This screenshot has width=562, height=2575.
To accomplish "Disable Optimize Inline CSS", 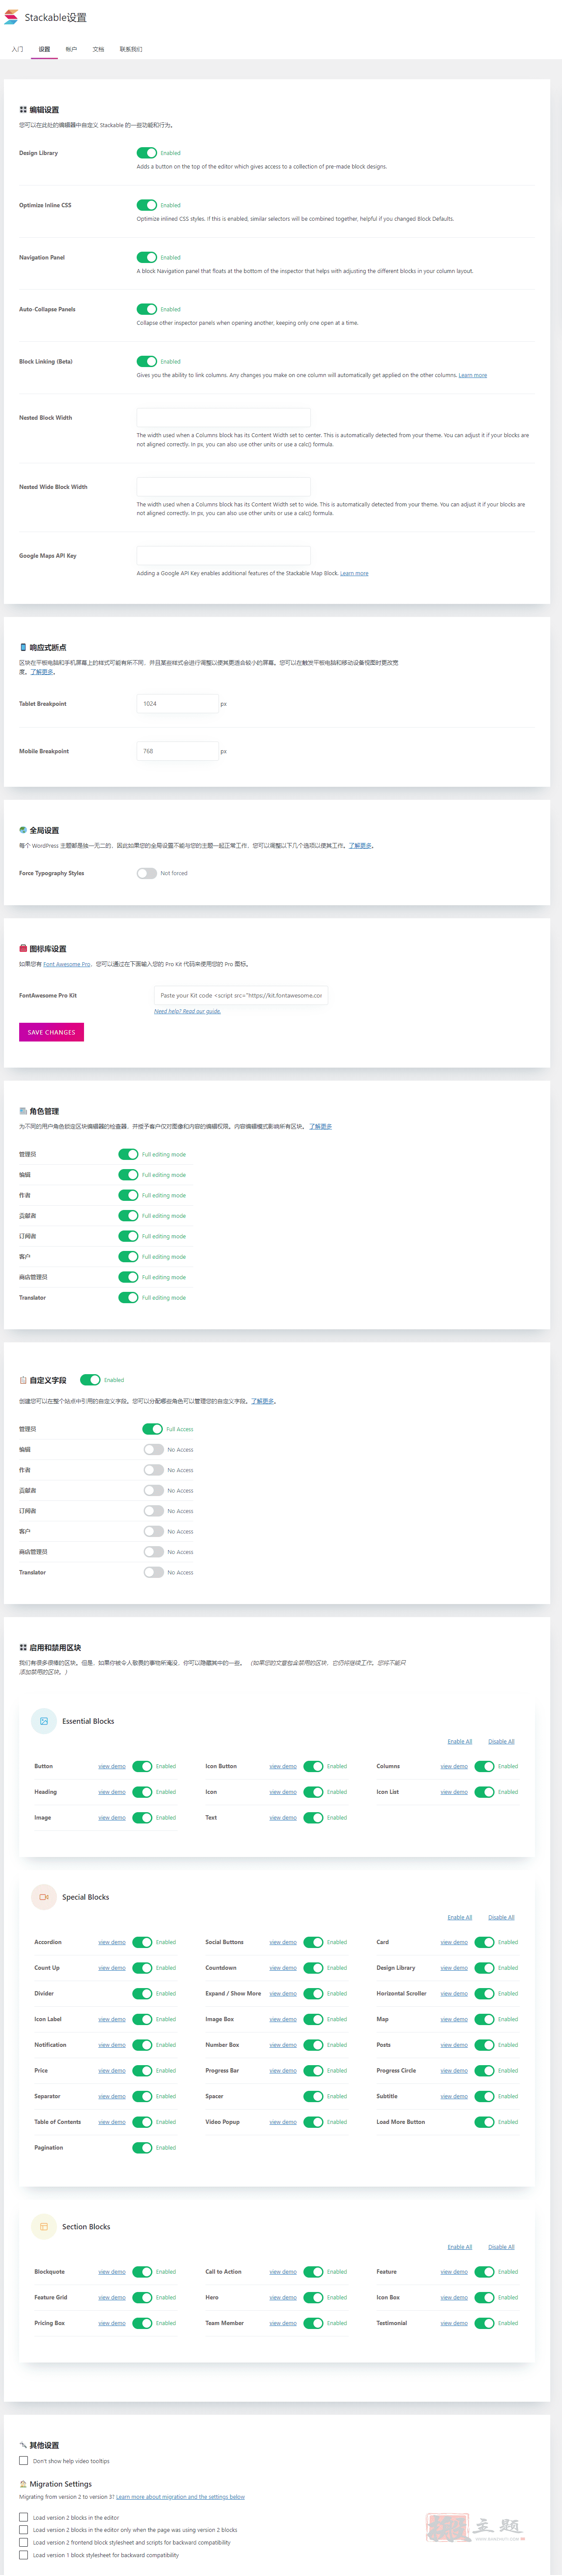I will click(147, 205).
